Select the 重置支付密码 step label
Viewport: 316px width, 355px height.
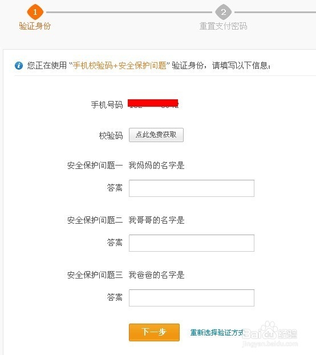pos(223,26)
